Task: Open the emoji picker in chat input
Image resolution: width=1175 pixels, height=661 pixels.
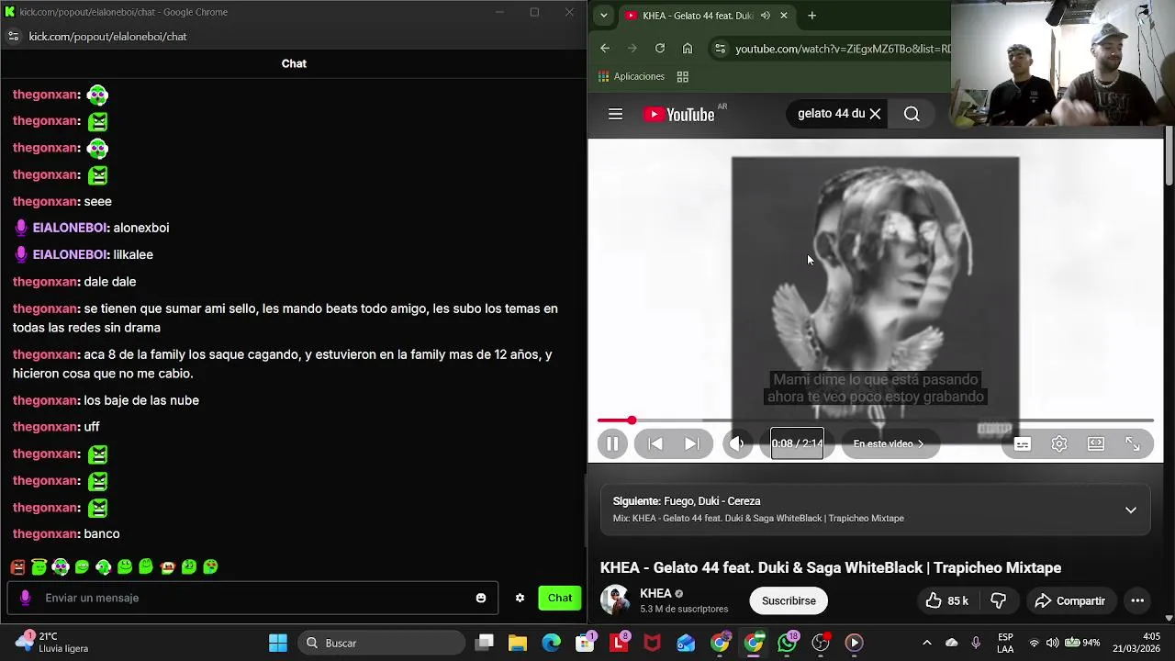Action: 481,598
